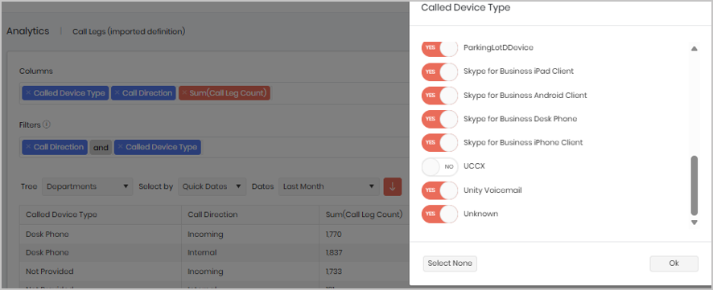713x290 pixels.
Task: Toggle Skype for Business Android Client switch
Action: pyautogui.click(x=439, y=96)
